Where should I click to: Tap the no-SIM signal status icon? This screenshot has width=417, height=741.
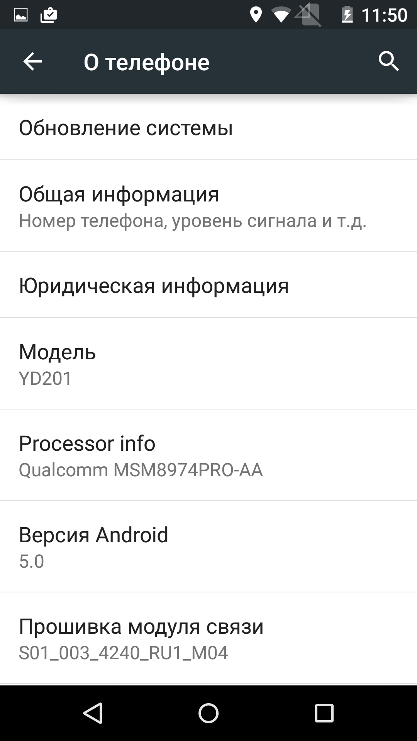pyautogui.click(x=308, y=15)
